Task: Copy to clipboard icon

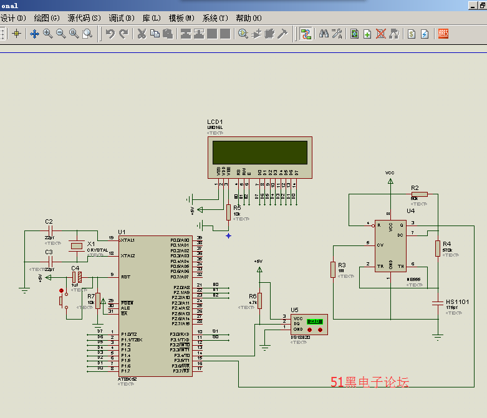Action: click(x=155, y=34)
